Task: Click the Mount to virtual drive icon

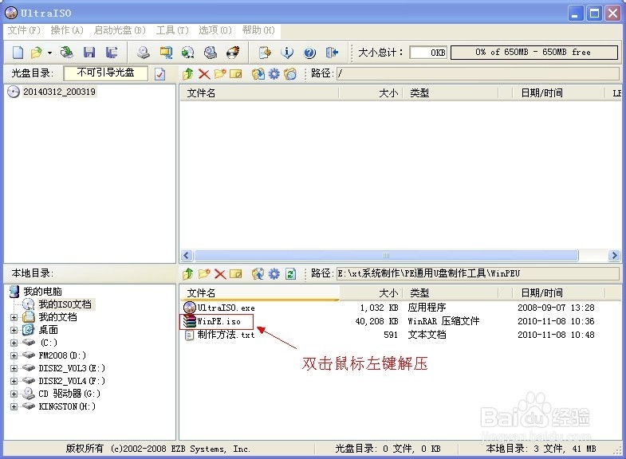Action: (211, 53)
